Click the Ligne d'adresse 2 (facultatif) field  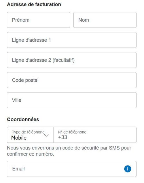point(72,60)
